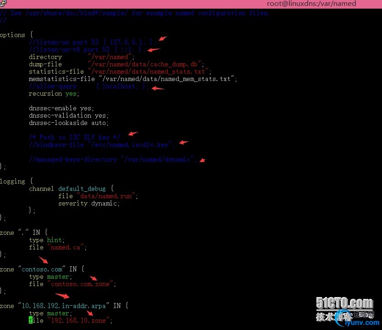Click the "named.ca" file string
This screenshot has width=382, height=330.
pos(66,247)
